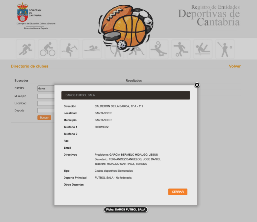Click the running athlete sport icon
The image size is (257, 222).
[x=25, y=49]
